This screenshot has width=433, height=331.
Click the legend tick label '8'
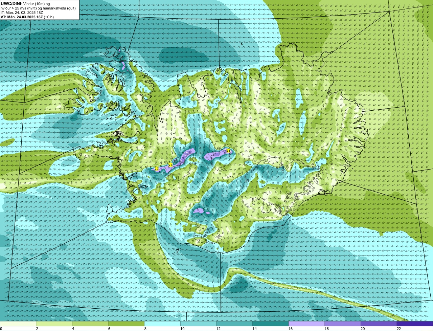coord(145,329)
